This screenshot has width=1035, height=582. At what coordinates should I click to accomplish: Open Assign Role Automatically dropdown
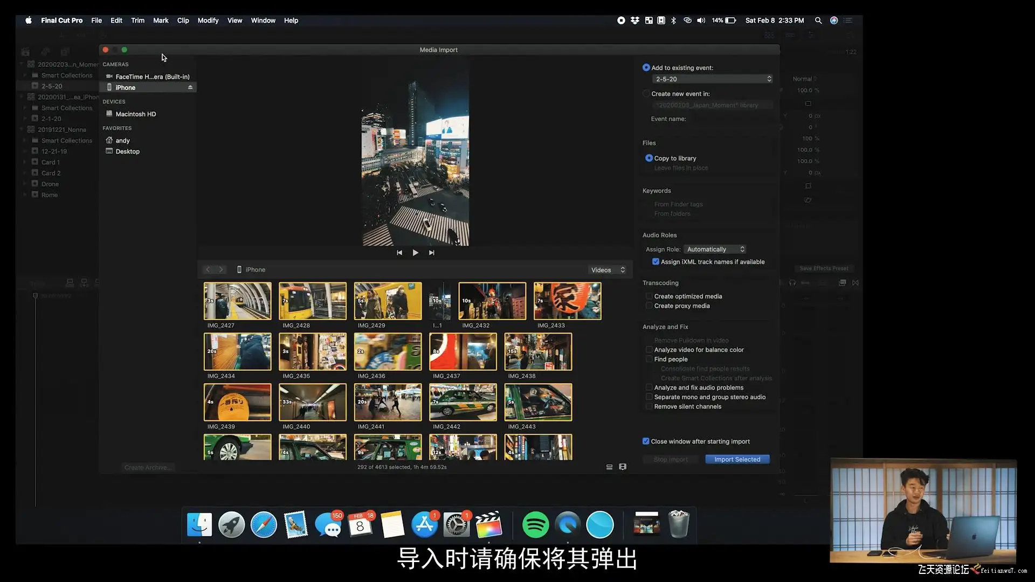(x=715, y=250)
